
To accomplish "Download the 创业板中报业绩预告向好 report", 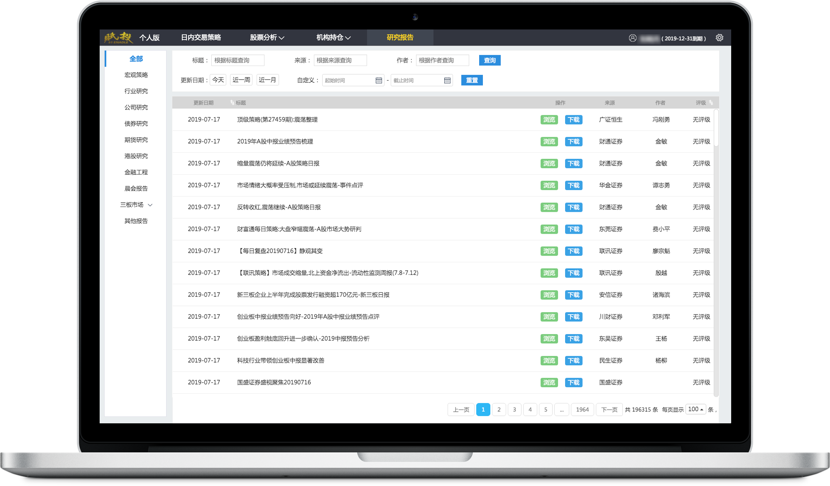I will pos(573,317).
